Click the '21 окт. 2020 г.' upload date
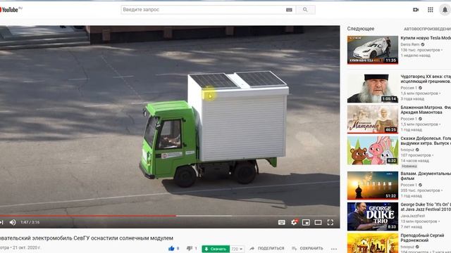 26,247
